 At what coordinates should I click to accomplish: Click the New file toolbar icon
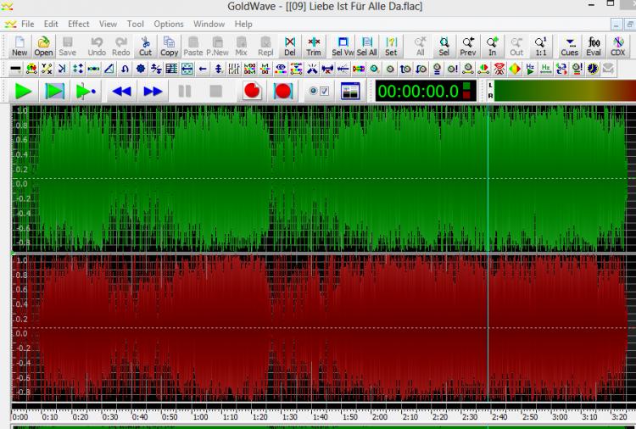(20, 46)
